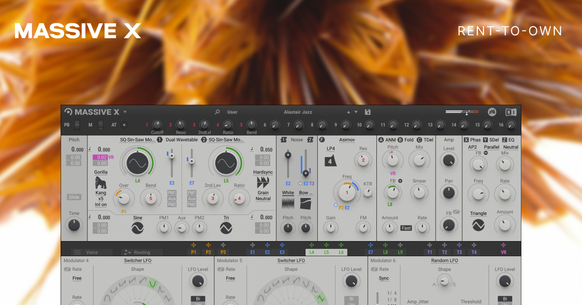This screenshot has width=582, height=305.
Task: Click the filter F badge icon
Action: 322,140
